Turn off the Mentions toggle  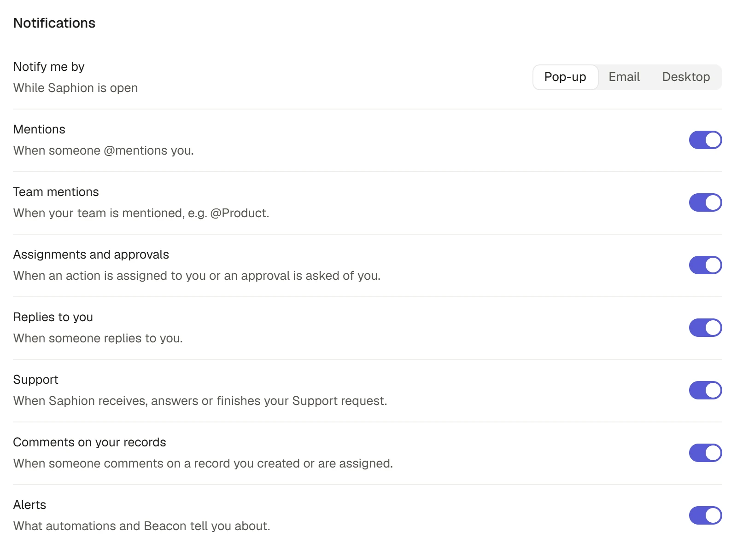(x=705, y=140)
